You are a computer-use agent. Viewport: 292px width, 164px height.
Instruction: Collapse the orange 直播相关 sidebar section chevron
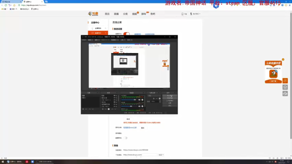coord(105,33)
